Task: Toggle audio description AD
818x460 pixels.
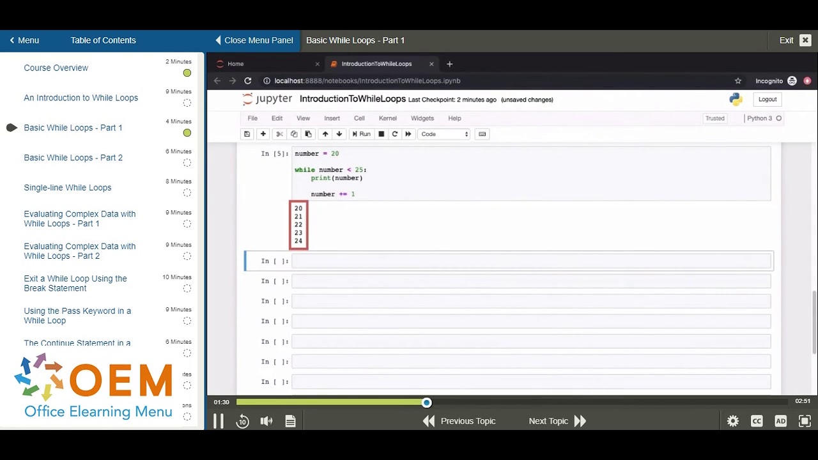Action: (x=780, y=421)
